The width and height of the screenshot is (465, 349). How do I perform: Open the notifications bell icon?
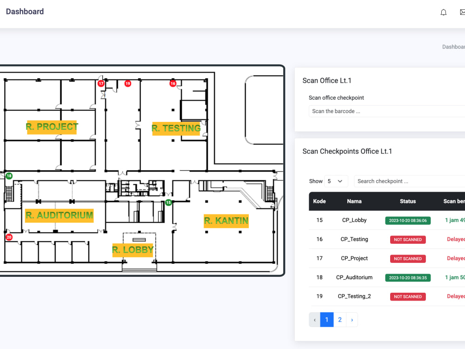443,12
